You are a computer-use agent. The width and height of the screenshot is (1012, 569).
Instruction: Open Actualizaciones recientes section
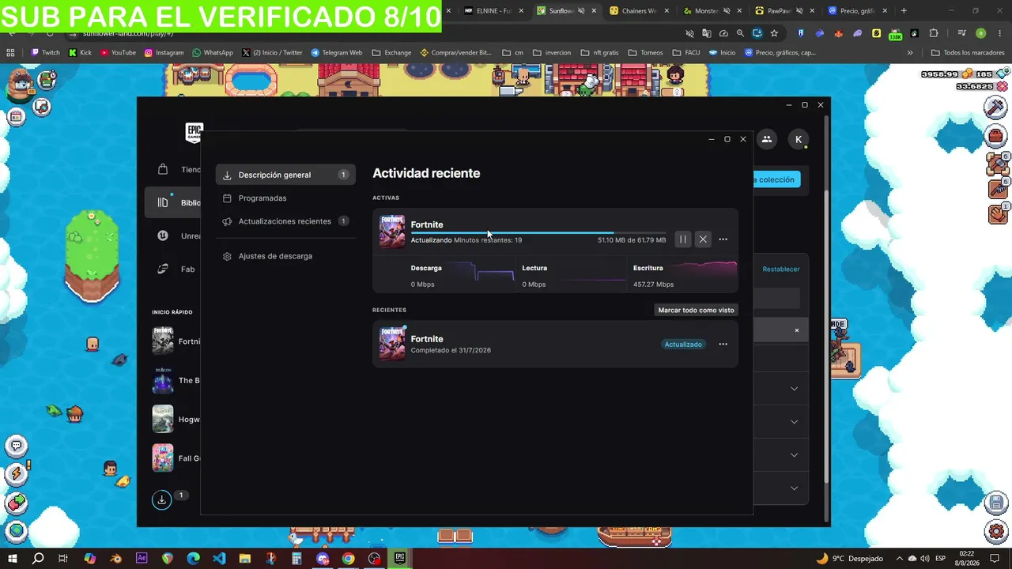point(285,221)
